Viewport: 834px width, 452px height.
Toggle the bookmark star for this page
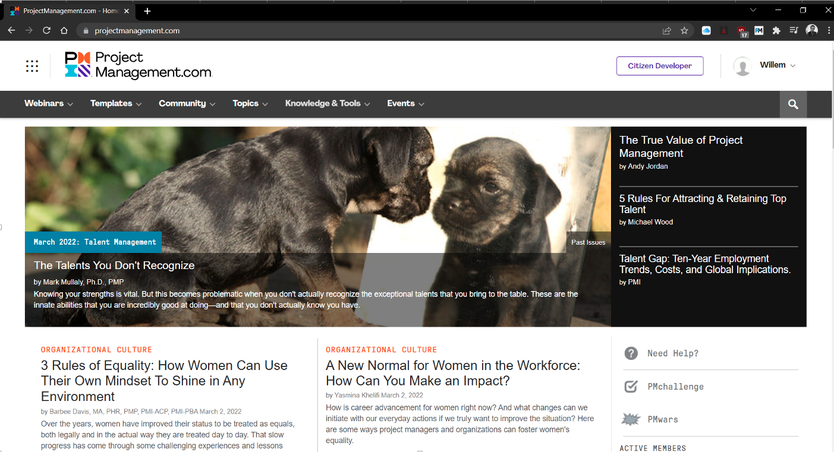point(684,30)
